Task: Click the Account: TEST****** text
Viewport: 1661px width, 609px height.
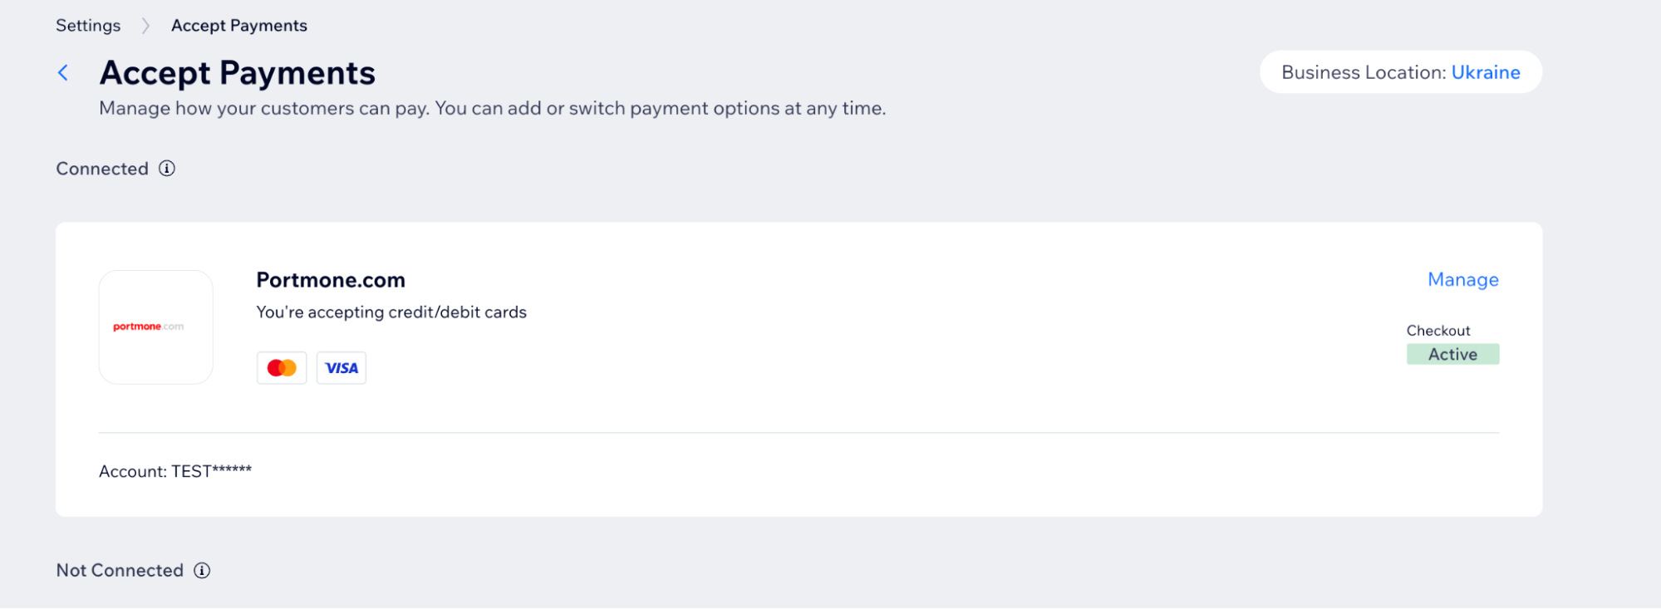Action: (175, 471)
